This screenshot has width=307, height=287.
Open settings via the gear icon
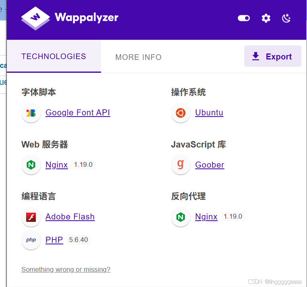[266, 18]
